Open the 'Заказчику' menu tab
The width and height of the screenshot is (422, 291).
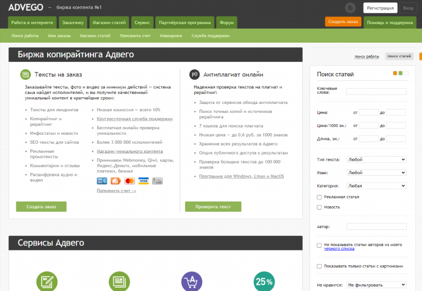73,22
